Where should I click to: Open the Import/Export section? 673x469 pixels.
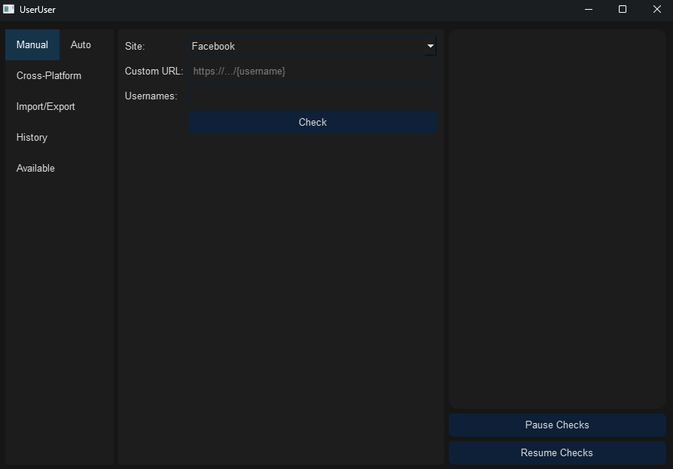[45, 106]
